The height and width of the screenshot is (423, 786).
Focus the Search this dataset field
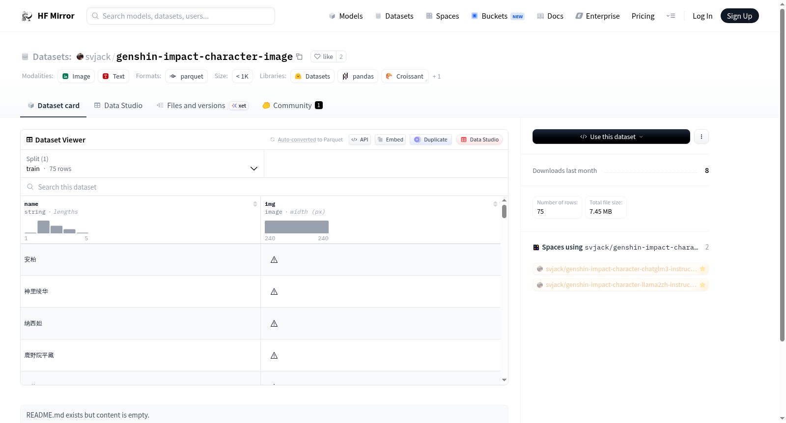tap(264, 187)
